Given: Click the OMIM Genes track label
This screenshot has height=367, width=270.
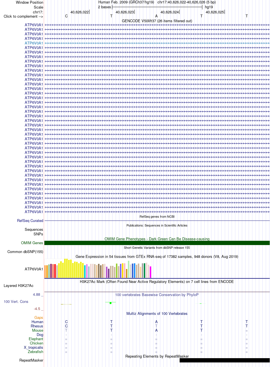Looking at the screenshot, I should pos(32,243).
